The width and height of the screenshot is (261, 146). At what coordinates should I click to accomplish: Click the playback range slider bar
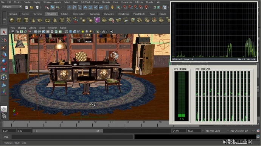pyautogui.click(x=68, y=131)
